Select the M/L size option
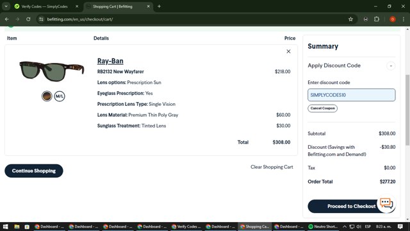410x231 pixels. coord(60,96)
